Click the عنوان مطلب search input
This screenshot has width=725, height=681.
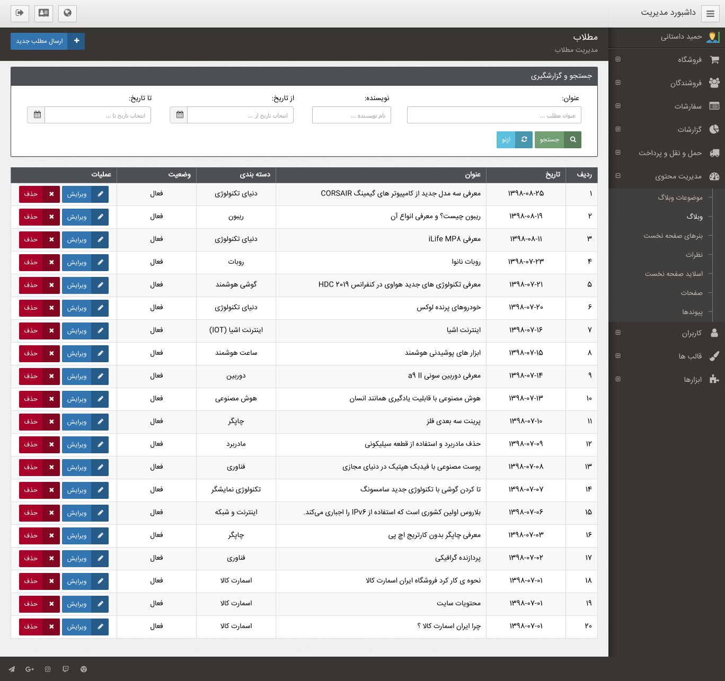pyautogui.click(x=493, y=115)
